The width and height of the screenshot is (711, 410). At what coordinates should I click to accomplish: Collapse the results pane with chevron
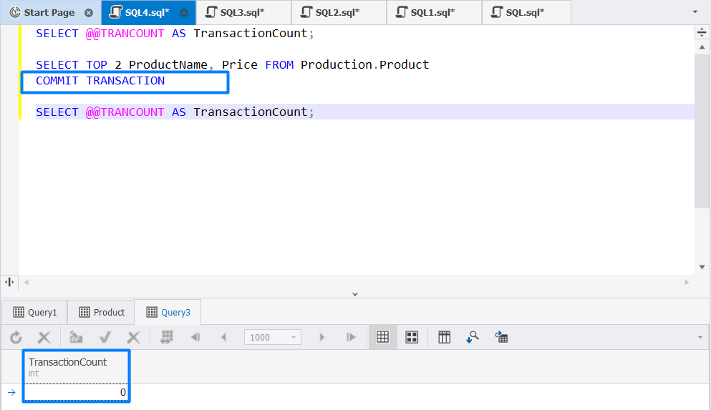pyautogui.click(x=355, y=294)
